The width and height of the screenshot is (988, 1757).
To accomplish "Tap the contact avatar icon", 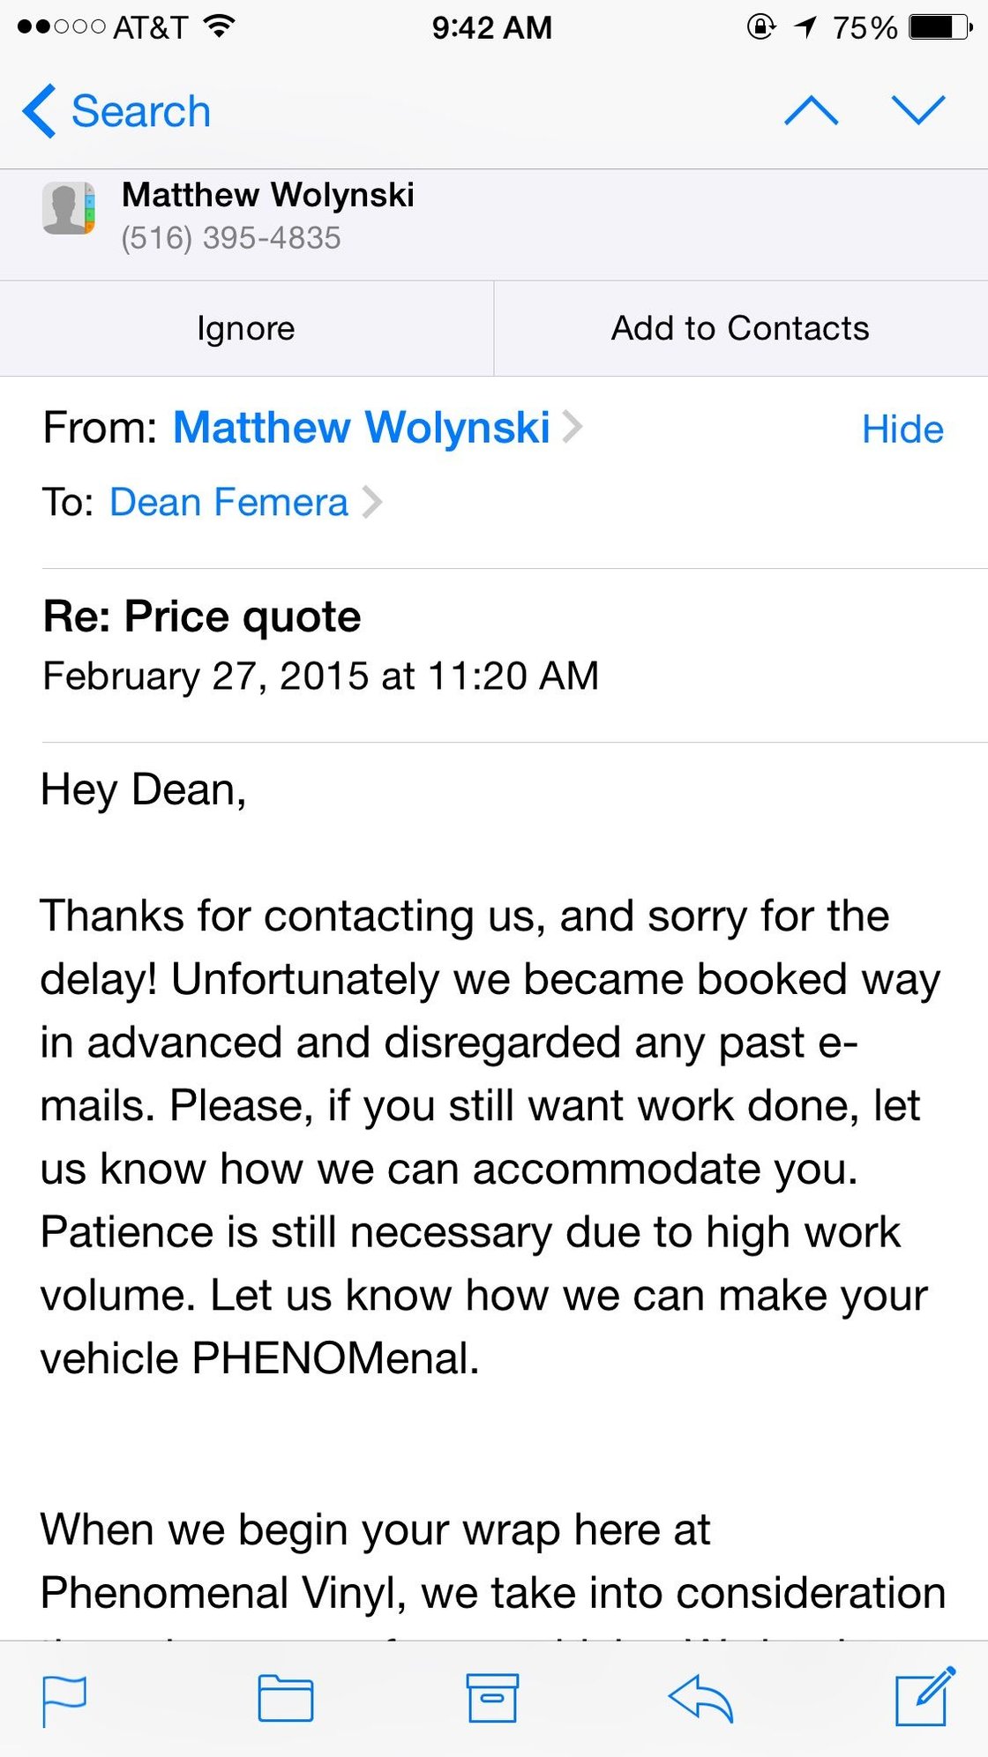I will pos(69,209).
